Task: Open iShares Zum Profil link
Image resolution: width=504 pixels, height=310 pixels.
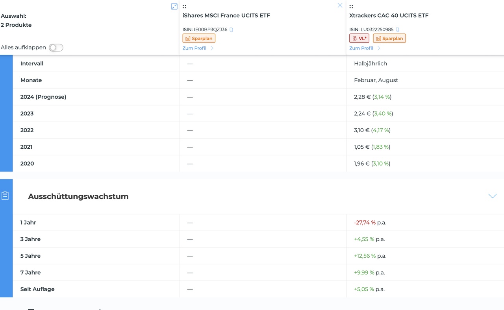Action: (x=194, y=48)
